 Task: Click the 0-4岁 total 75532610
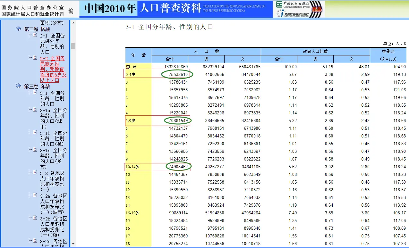click(x=178, y=74)
